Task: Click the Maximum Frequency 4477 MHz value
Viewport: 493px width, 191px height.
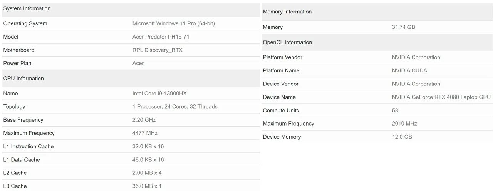Action: pos(145,133)
